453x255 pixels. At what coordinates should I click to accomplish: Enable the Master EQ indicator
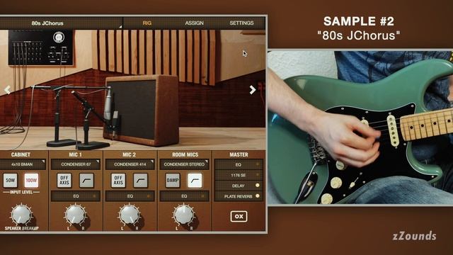pyautogui.click(x=258, y=164)
